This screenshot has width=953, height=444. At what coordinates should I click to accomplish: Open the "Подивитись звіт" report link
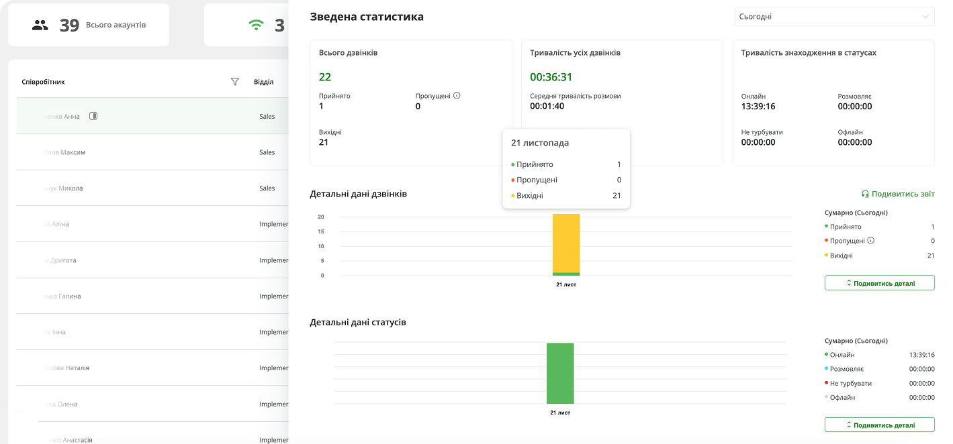coord(903,194)
